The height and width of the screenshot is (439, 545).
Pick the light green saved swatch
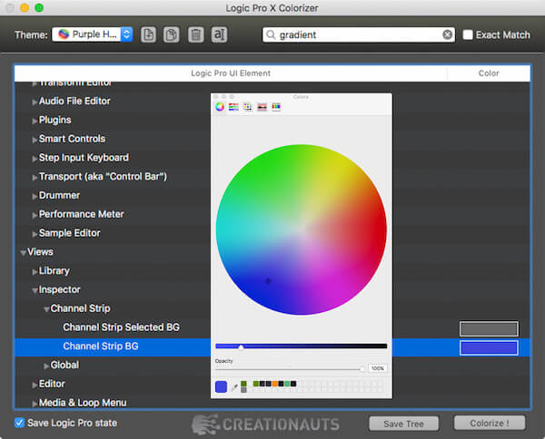pos(287,384)
